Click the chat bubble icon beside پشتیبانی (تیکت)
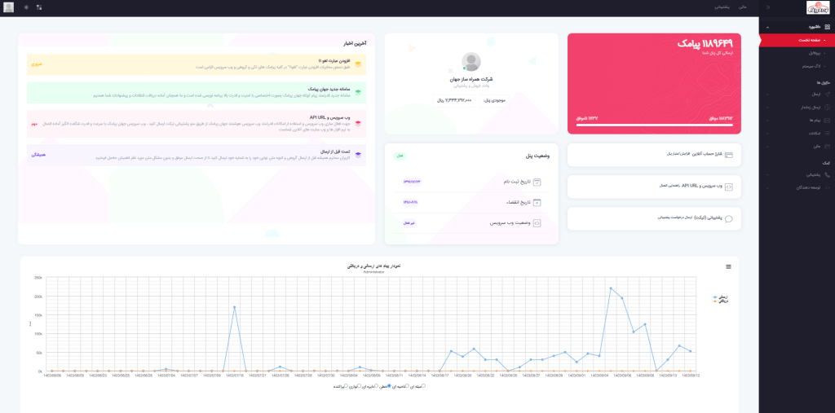 coord(728,218)
